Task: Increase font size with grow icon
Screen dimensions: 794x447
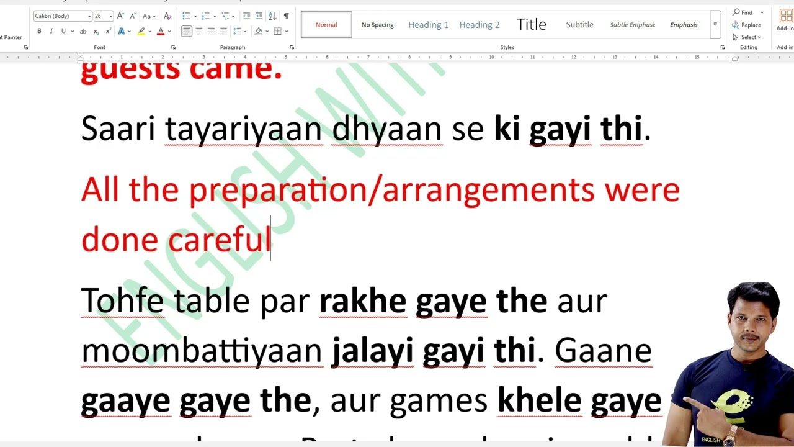Action: tap(120, 16)
